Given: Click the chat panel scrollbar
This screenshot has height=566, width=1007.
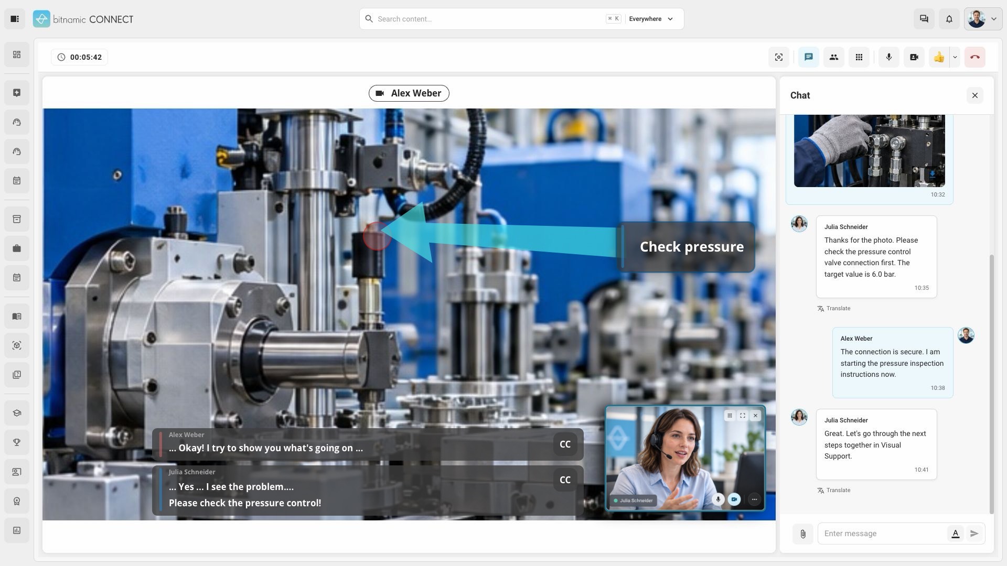Looking at the screenshot, I should point(991,384).
